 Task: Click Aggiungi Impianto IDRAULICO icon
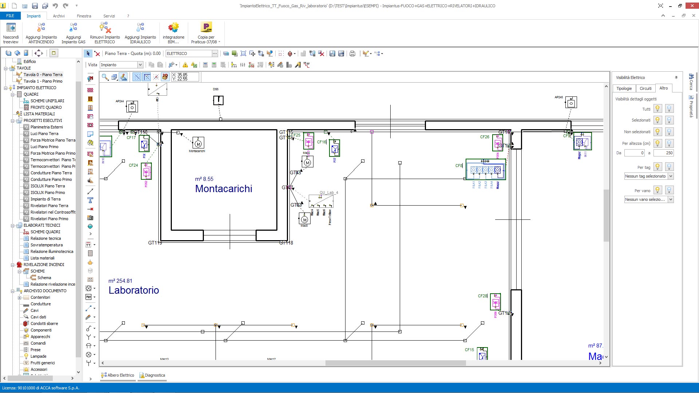click(x=140, y=28)
